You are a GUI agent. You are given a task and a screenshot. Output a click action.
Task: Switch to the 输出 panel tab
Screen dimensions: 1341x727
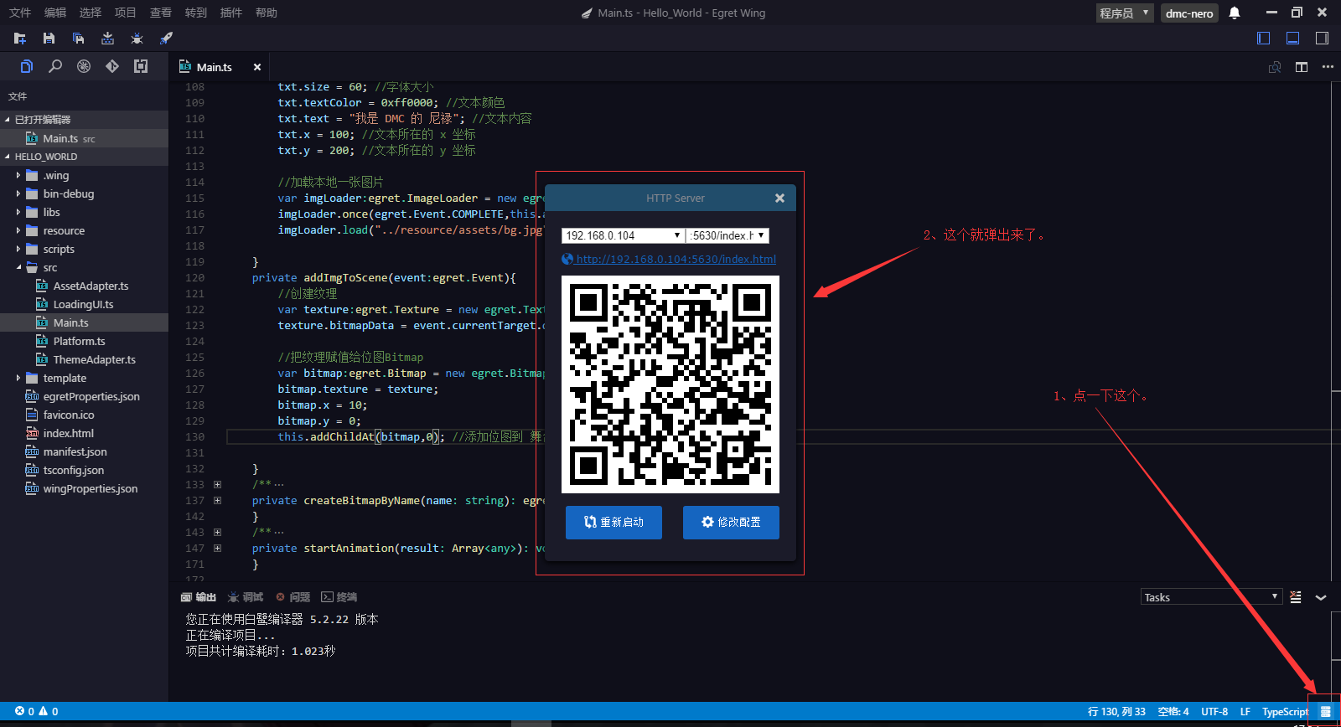point(199,597)
